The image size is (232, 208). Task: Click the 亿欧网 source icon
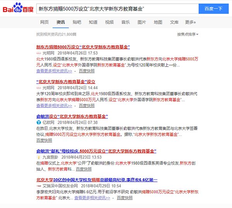(x=39, y=122)
